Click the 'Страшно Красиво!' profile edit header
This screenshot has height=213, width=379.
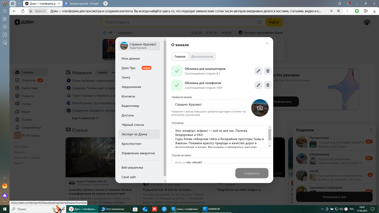click(139, 46)
